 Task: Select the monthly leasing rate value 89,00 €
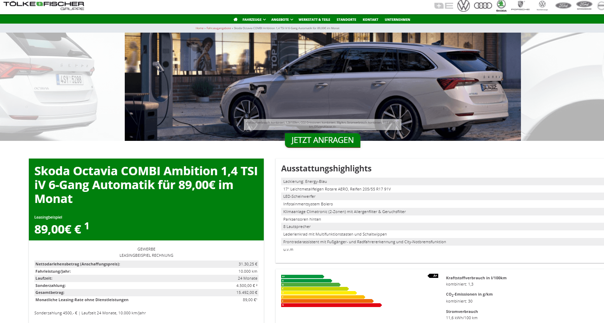[250, 300]
